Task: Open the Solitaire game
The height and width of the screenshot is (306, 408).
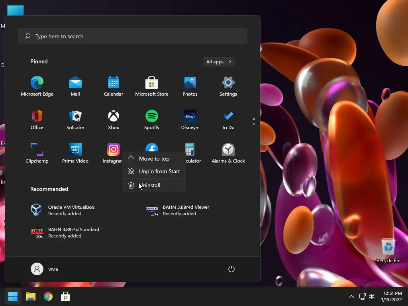Action: point(75,120)
